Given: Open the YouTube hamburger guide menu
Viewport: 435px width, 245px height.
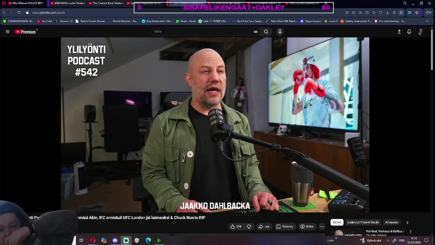Looking at the screenshot, I should coord(7,32).
